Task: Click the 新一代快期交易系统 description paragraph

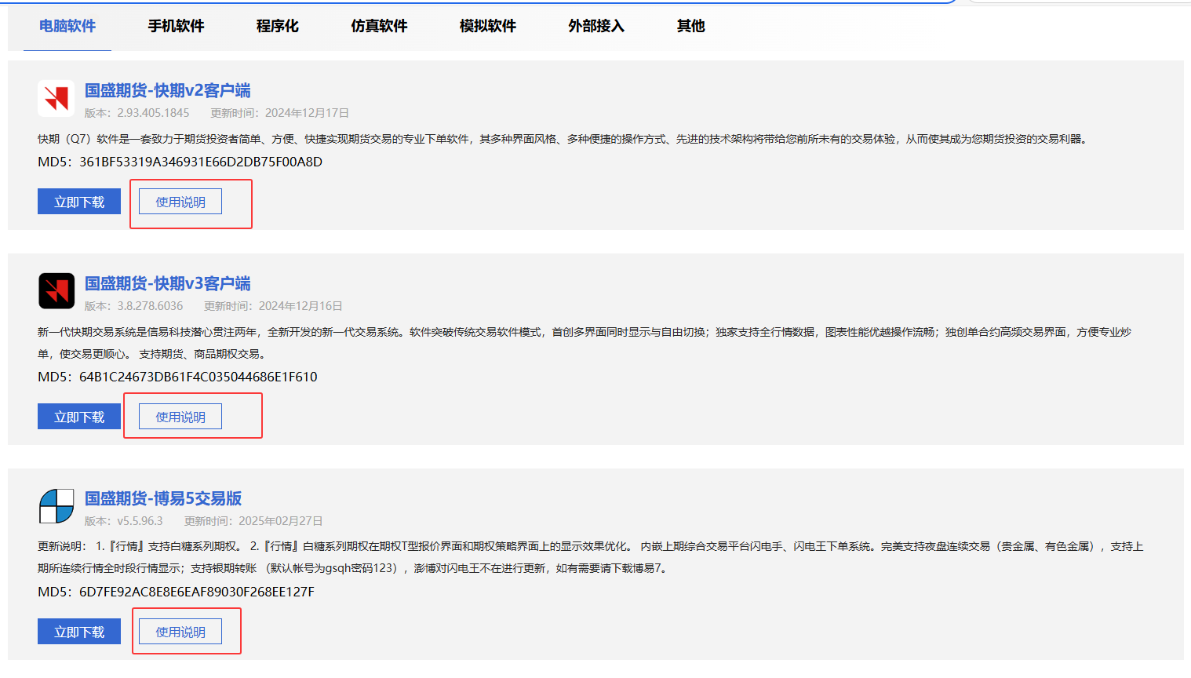Action: [585, 343]
